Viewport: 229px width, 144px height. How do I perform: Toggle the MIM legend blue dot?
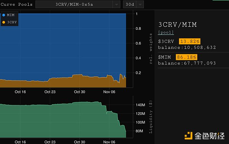point(4,15)
